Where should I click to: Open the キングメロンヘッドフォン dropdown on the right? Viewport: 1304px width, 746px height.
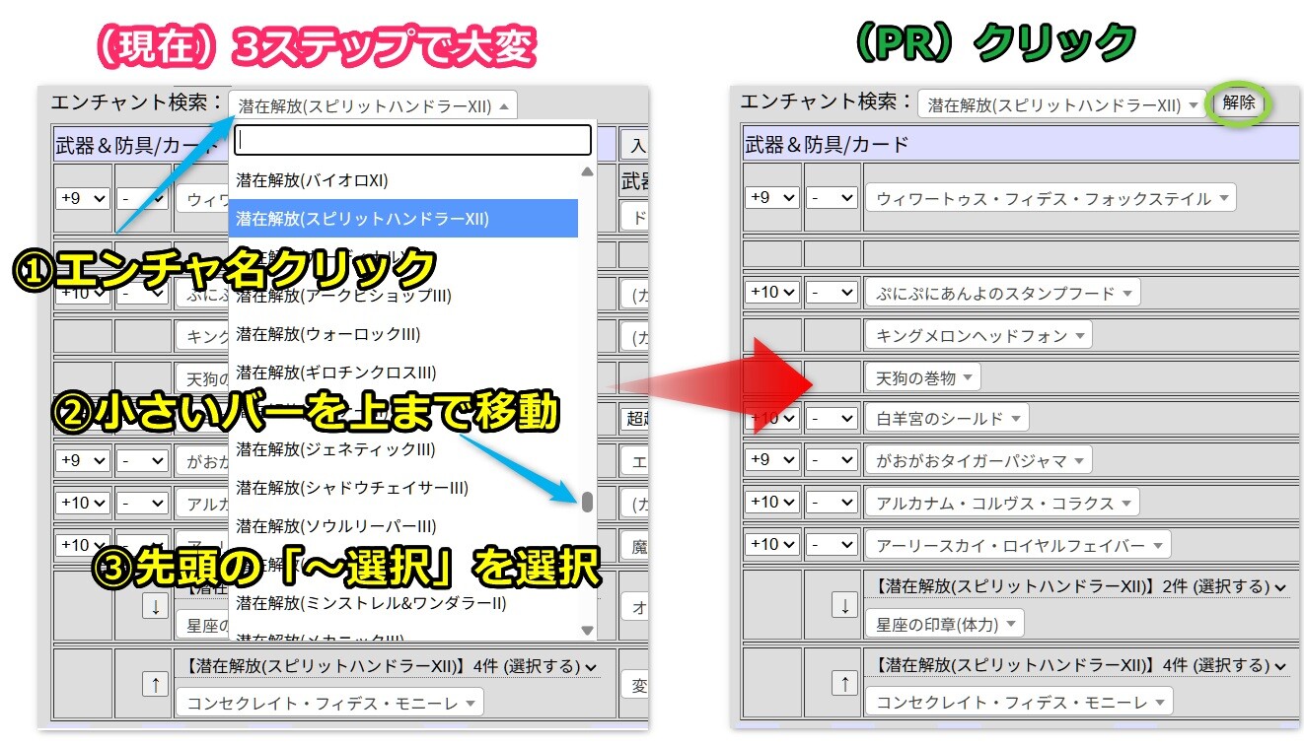978,336
